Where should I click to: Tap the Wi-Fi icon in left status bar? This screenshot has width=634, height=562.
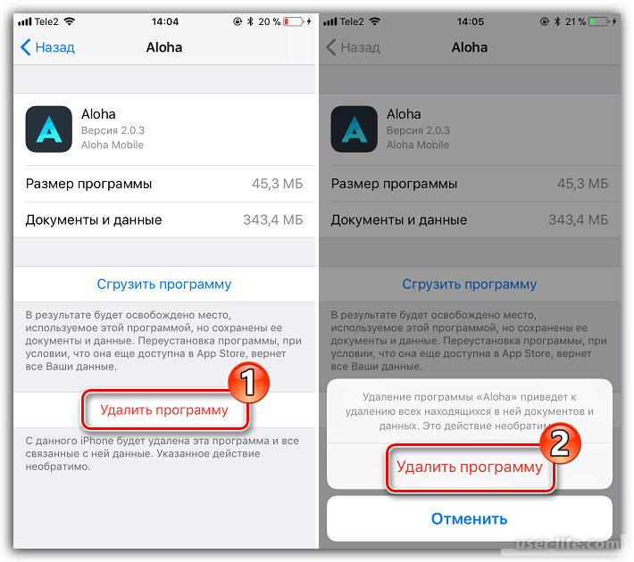pyautogui.click(x=70, y=21)
